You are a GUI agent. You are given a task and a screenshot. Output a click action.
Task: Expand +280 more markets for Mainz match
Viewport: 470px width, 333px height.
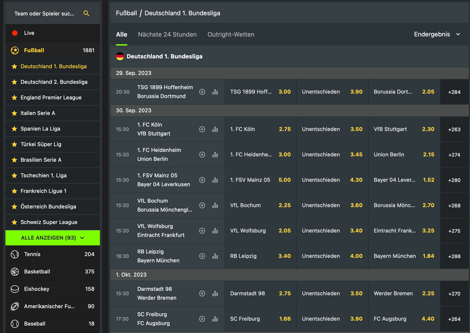click(x=454, y=180)
